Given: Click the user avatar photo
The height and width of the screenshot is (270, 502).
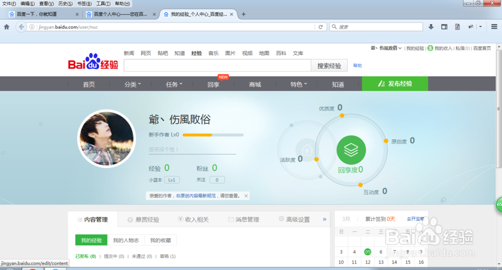Looking at the screenshot, I should [x=106, y=139].
